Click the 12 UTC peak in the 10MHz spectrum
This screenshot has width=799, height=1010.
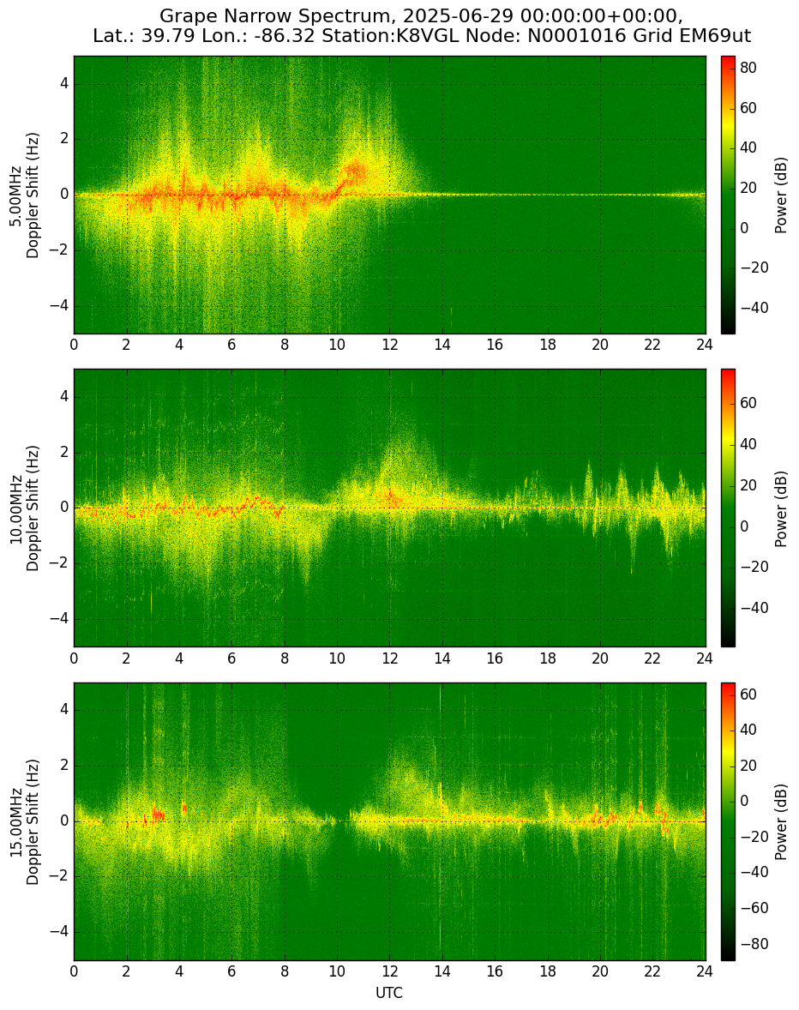coord(390,497)
